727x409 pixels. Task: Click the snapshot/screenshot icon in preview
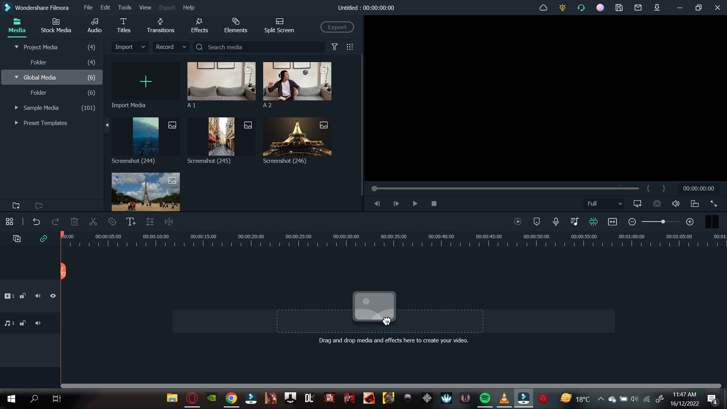(657, 203)
